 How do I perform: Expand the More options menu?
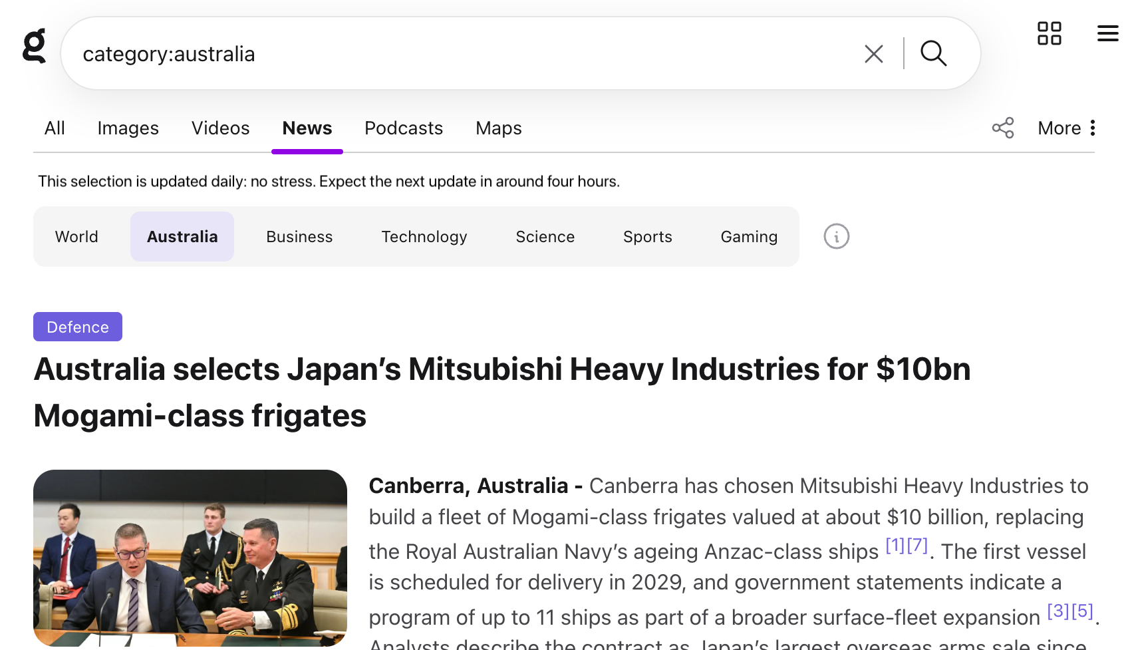point(1066,128)
